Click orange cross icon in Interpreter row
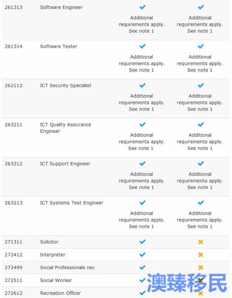Image resolution: width=232 pixels, height=298 pixels. [x=201, y=255]
